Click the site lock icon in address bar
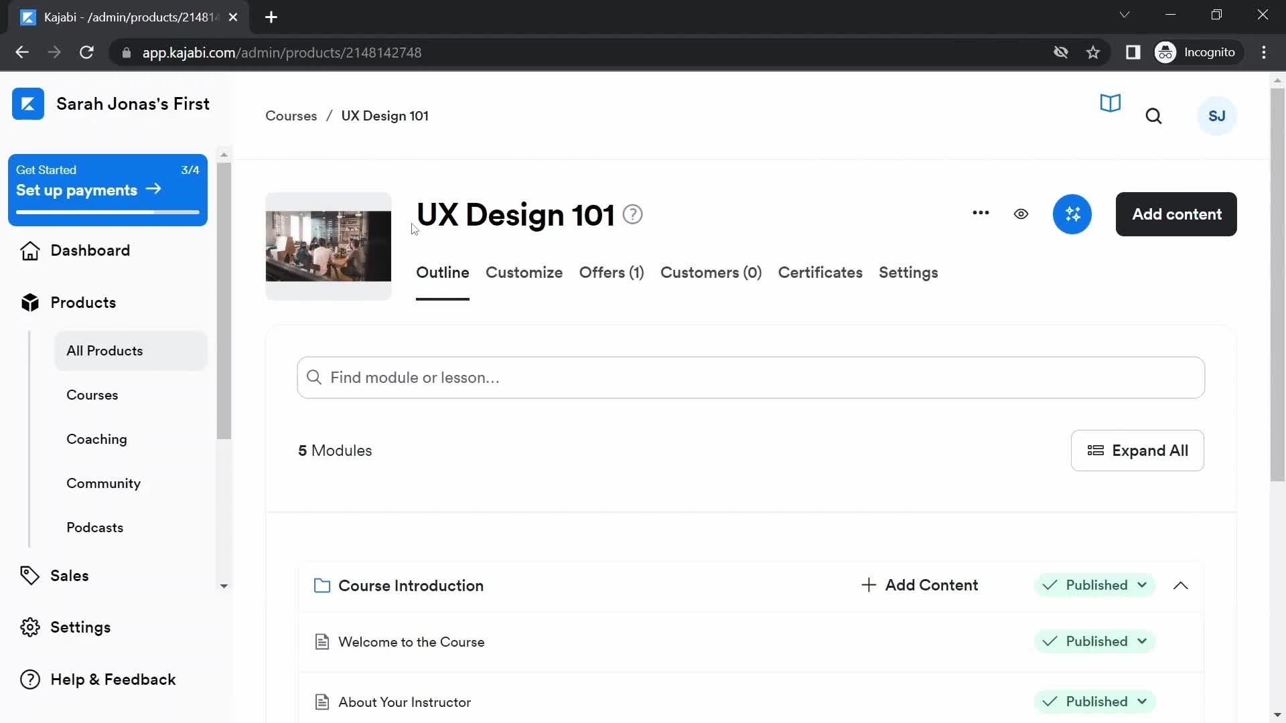Viewport: 1286px width, 723px height. tap(126, 52)
